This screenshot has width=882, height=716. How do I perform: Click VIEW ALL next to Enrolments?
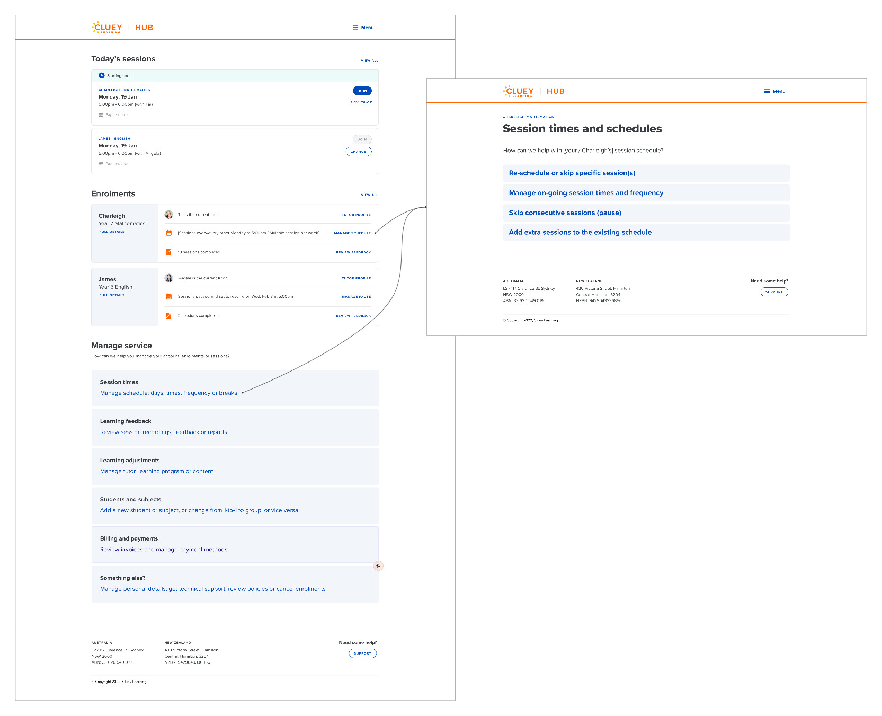(x=370, y=195)
